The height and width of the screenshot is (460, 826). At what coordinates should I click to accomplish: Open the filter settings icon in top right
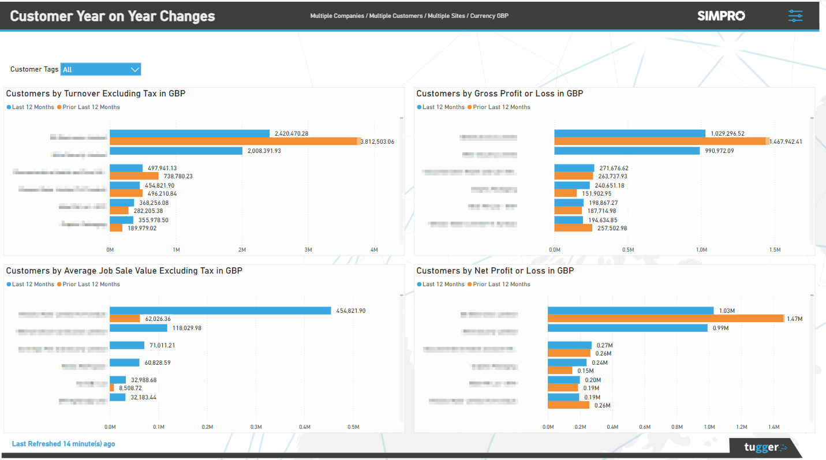pos(795,16)
